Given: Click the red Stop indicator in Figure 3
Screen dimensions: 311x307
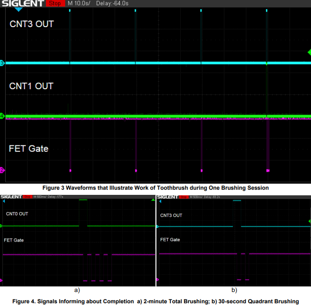Looking at the screenshot, I should tap(55, 3).
